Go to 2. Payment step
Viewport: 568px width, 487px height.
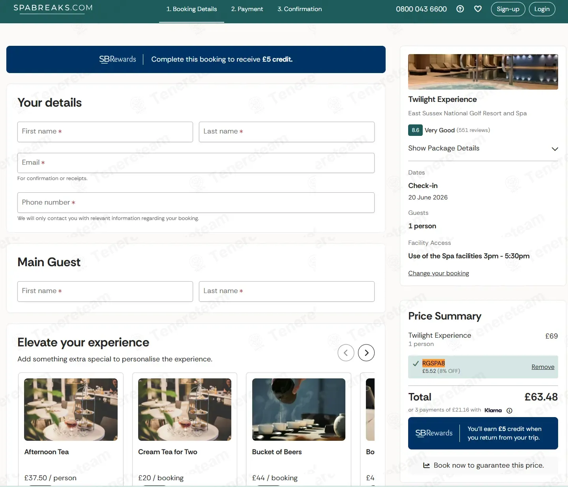[x=247, y=9]
